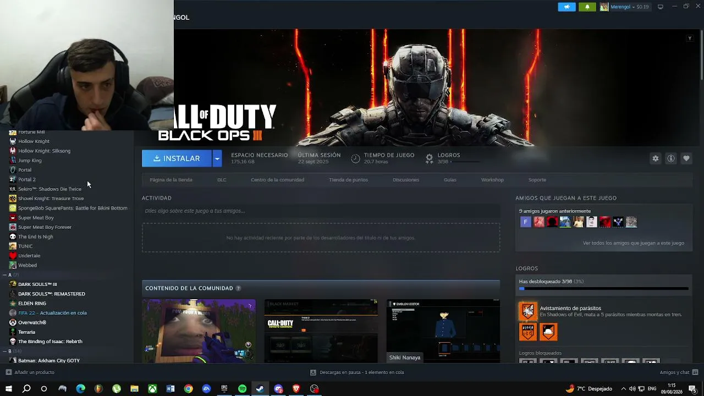The image size is (704, 396).
Task: Open Steam announcements megaphone button
Action: 566,7
